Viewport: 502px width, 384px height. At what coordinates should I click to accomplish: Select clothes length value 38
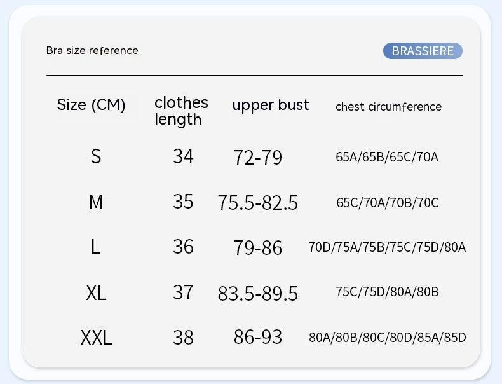(183, 338)
